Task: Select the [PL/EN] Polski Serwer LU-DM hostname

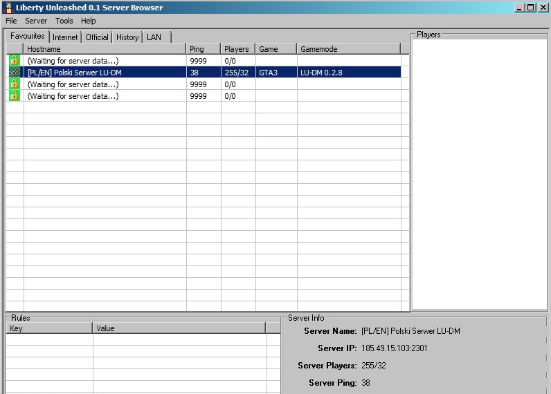Action: pos(75,73)
